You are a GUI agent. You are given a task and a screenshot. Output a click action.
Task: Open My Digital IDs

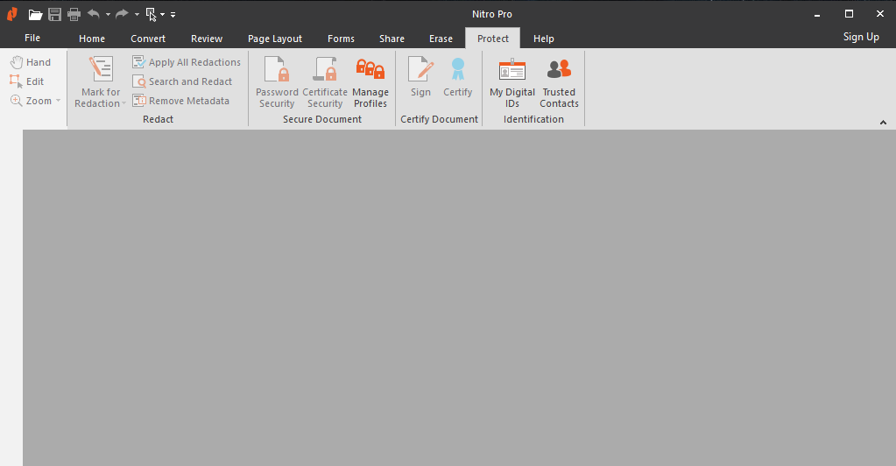[512, 81]
